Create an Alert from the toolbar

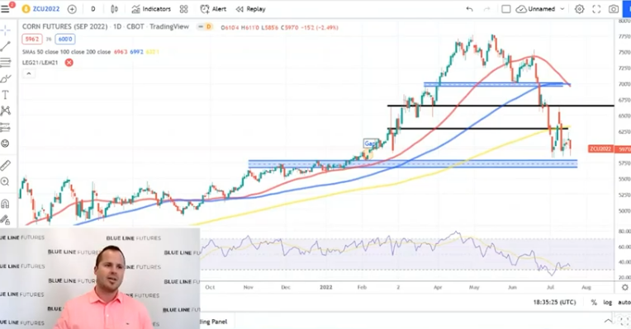[x=213, y=9]
